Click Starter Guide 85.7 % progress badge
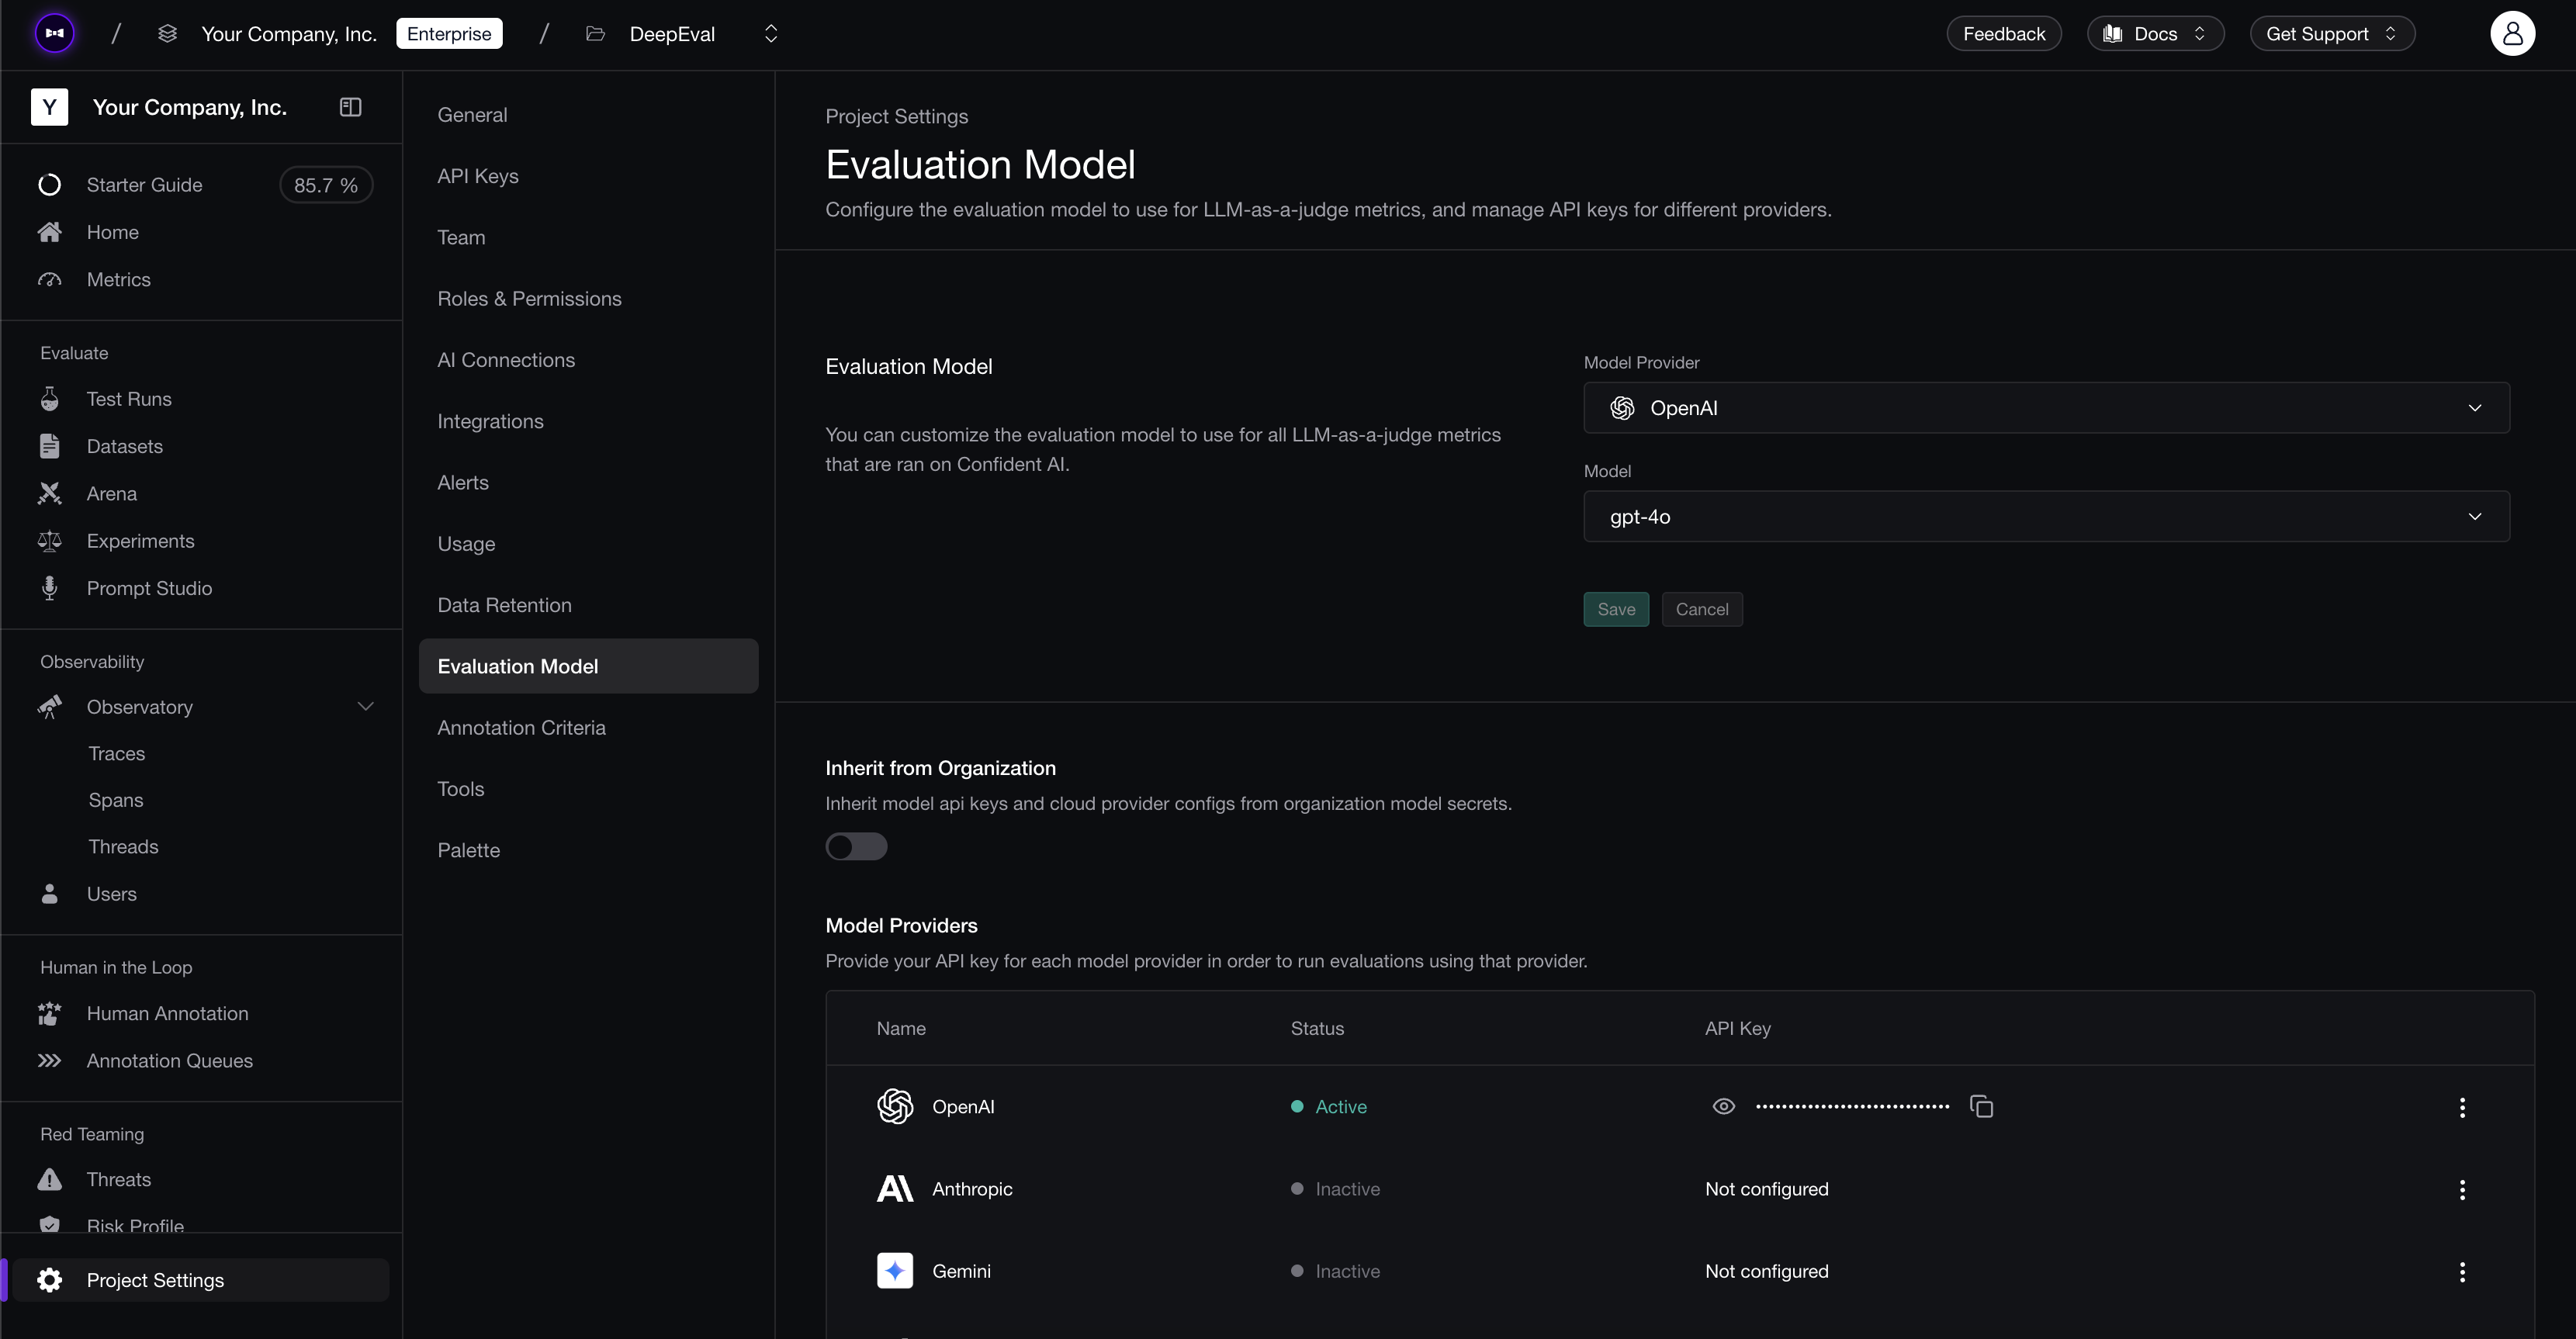This screenshot has width=2576, height=1339. click(325, 185)
